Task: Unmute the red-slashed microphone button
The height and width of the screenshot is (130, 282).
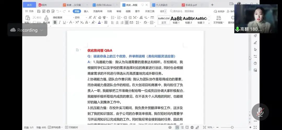Action: (260, 112)
